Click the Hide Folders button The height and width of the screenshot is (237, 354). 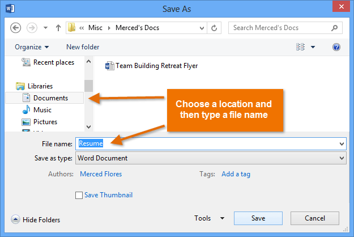pos(36,219)
